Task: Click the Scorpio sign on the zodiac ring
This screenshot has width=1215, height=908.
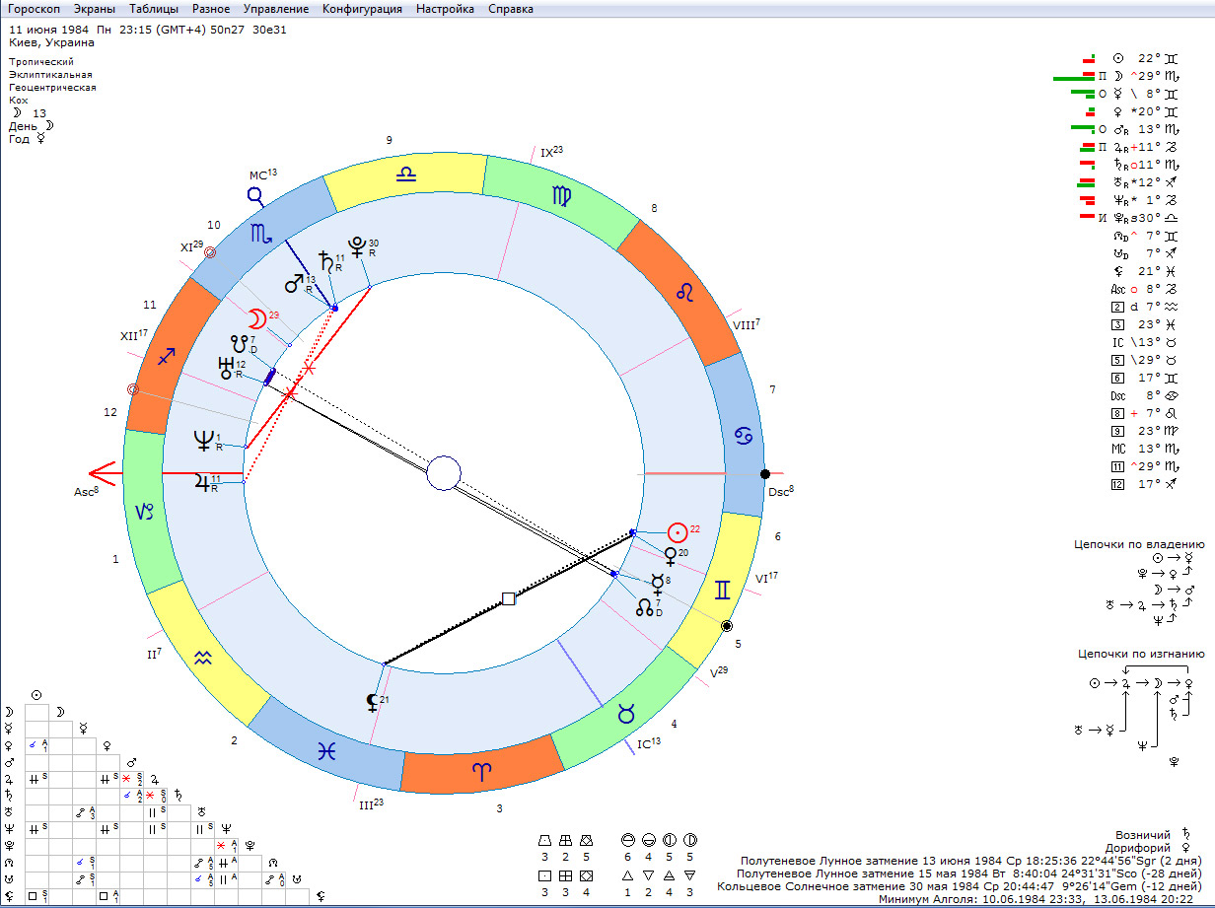Action: click(261, 233)
